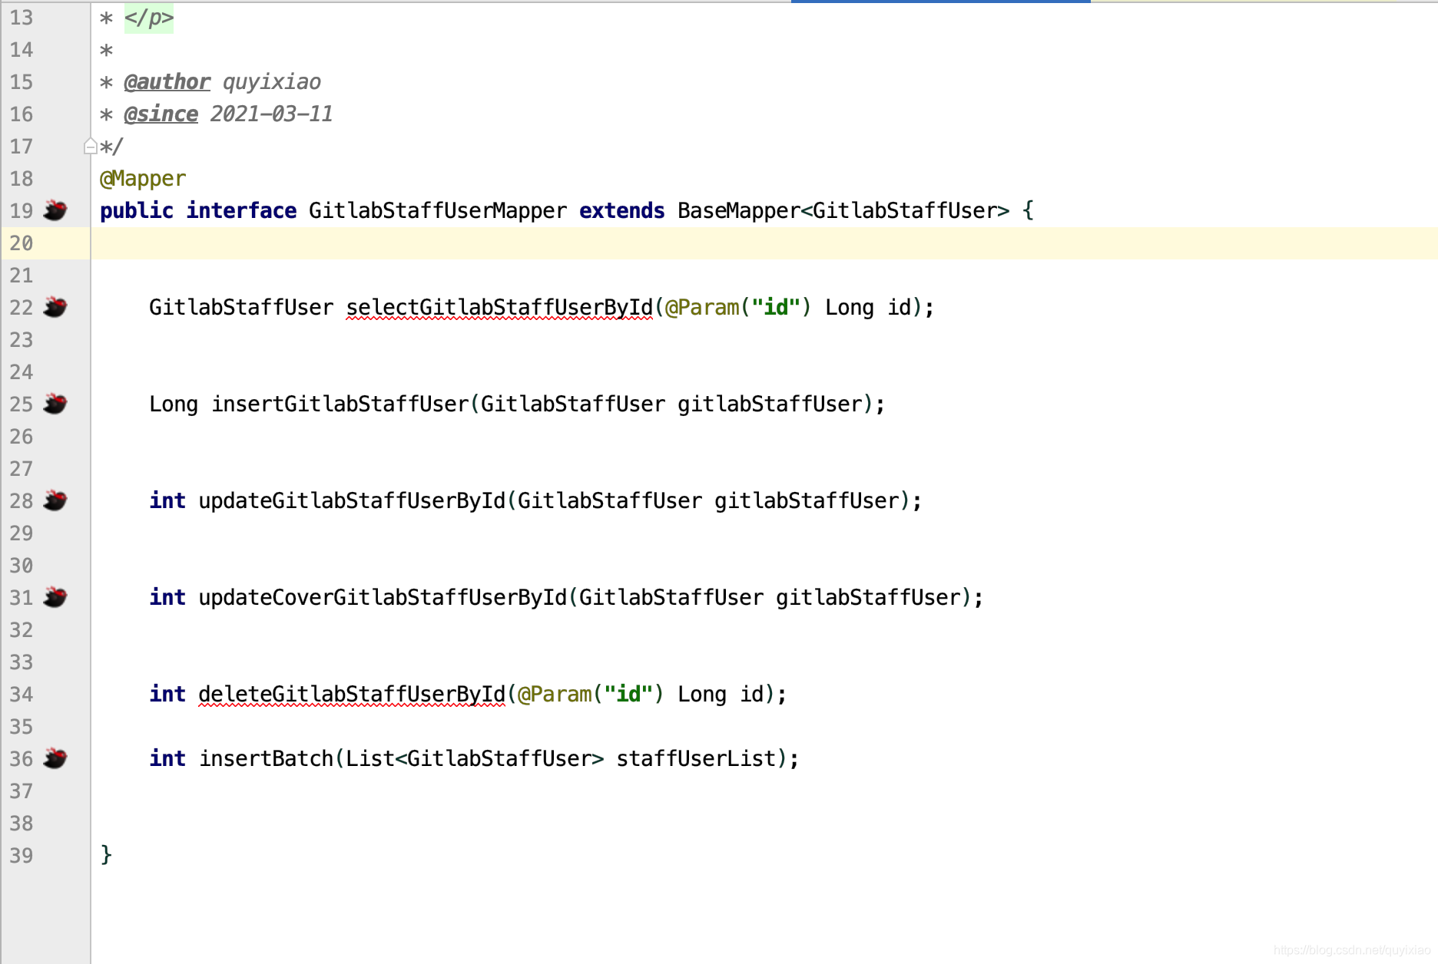Click the MyBatis bird icon on line 31
This screenshot has width=1438, height=964.
click(x=55, y=596)
